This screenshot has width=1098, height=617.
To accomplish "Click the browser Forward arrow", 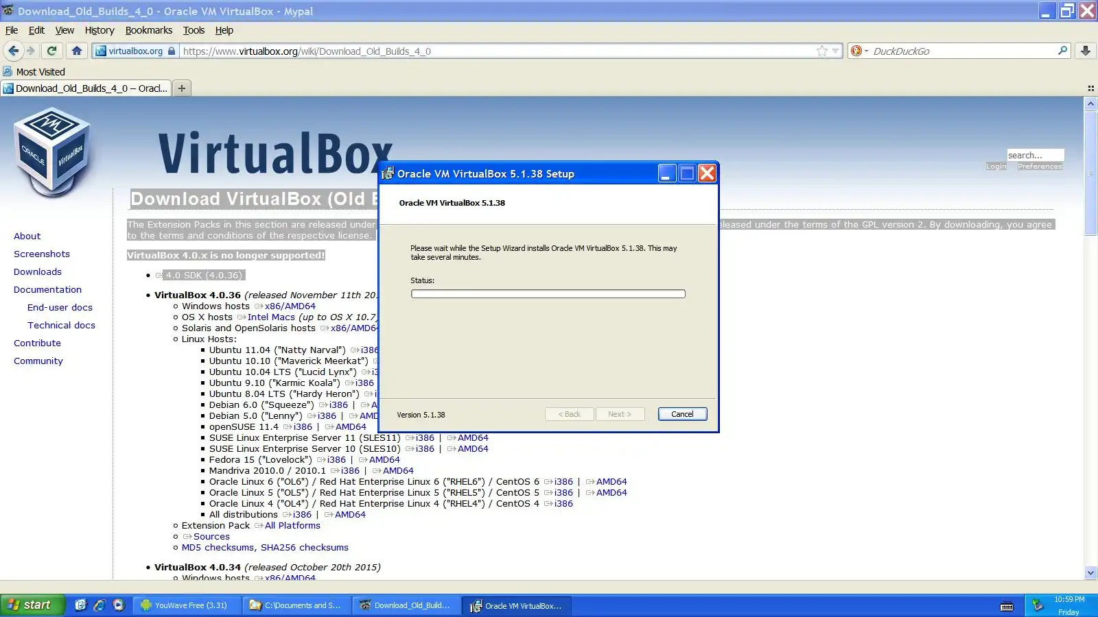I will (30, 51).
